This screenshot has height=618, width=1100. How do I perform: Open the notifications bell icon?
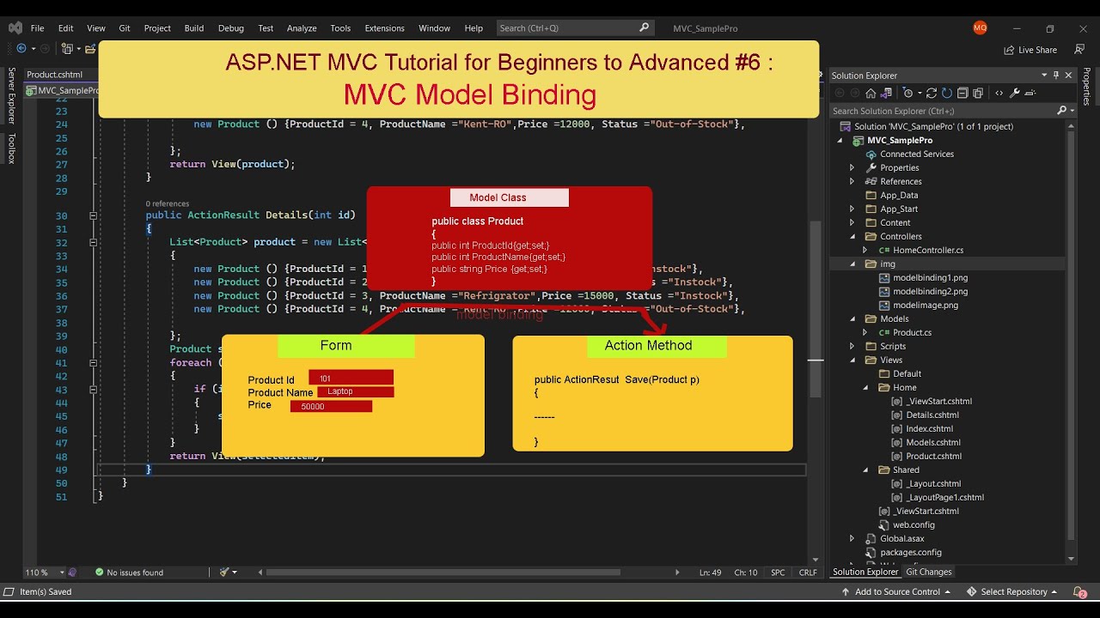tap(1079, 591)
